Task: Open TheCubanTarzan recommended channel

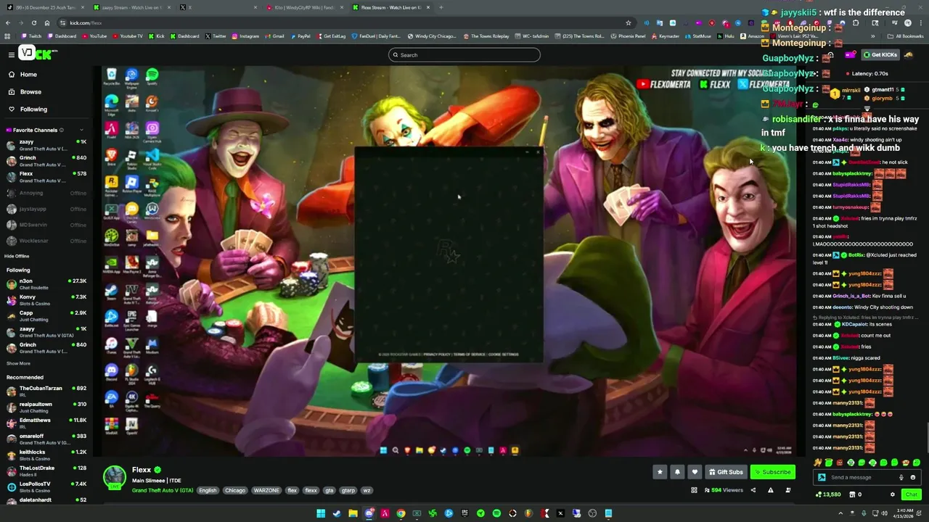Action: pyautogui.click(x=46, y=391)
